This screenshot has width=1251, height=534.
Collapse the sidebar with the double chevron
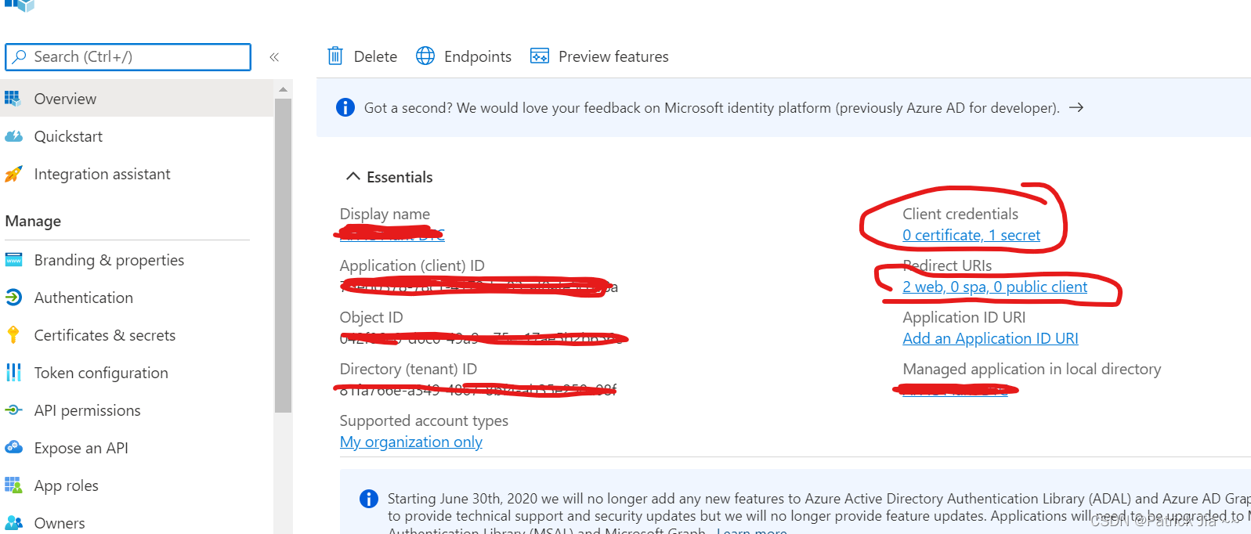coord(274,57)
